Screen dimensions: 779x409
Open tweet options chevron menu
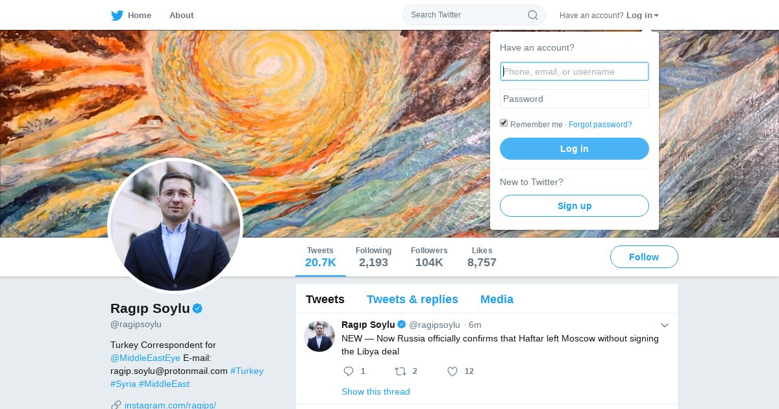pos(665,325)
